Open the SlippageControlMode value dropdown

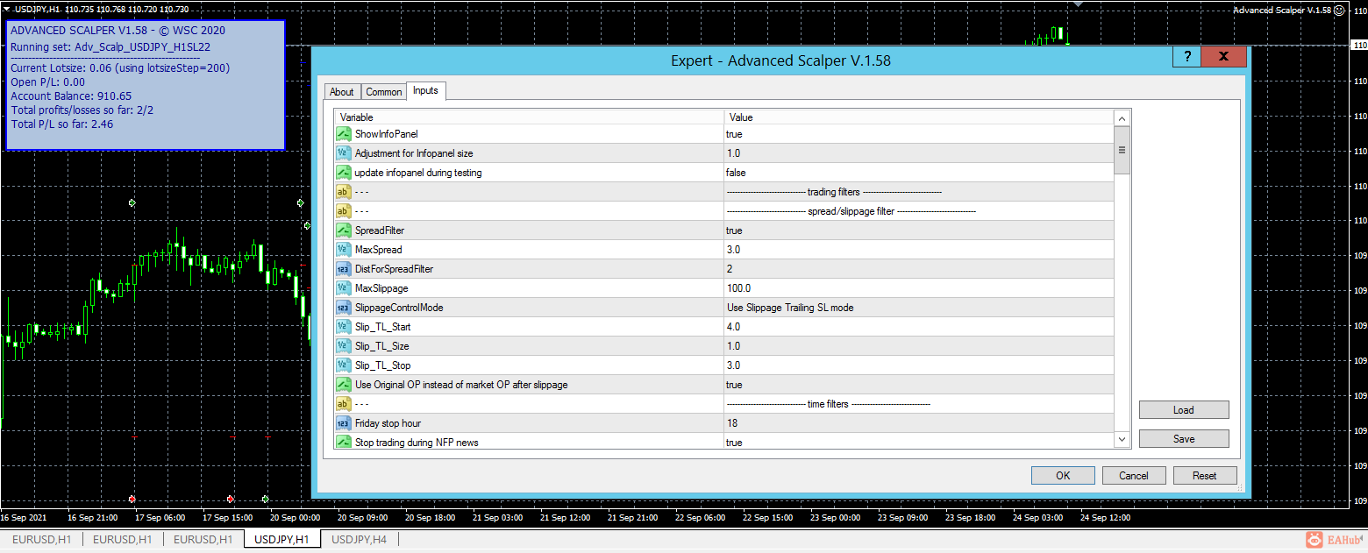[918, 308]
